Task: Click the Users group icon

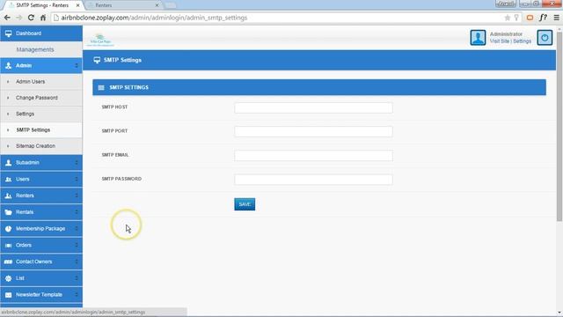Action: [x=8, y=180]
